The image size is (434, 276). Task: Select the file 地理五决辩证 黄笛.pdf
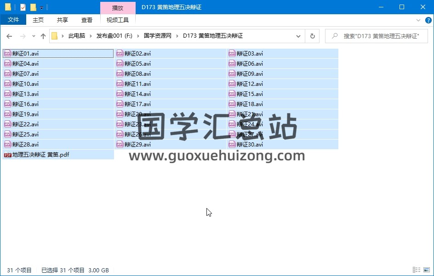pos(40,155)
